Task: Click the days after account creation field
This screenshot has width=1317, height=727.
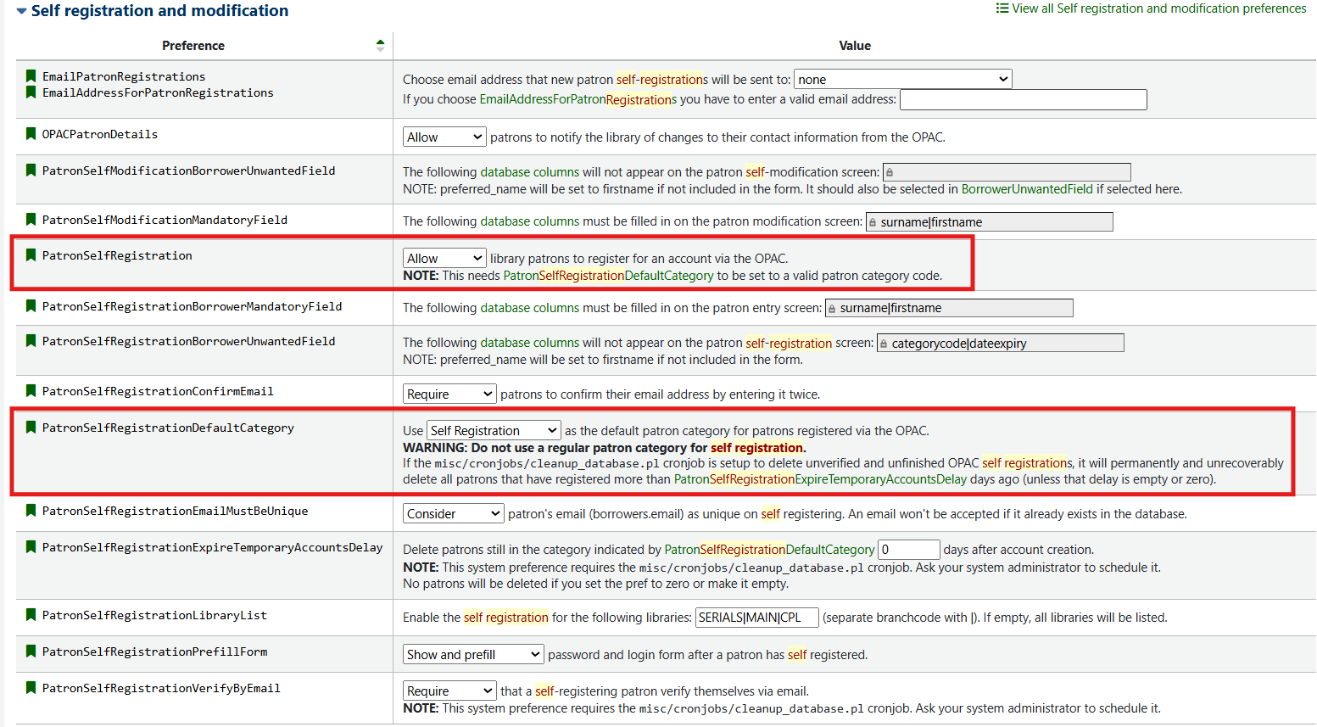Action: pyautogui.click(x=908, y=550)
